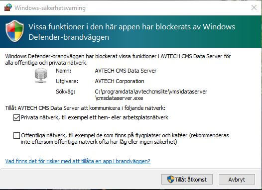Click the Avbryt button
This screenshot has width=262, height=190.
pos(237,180)
